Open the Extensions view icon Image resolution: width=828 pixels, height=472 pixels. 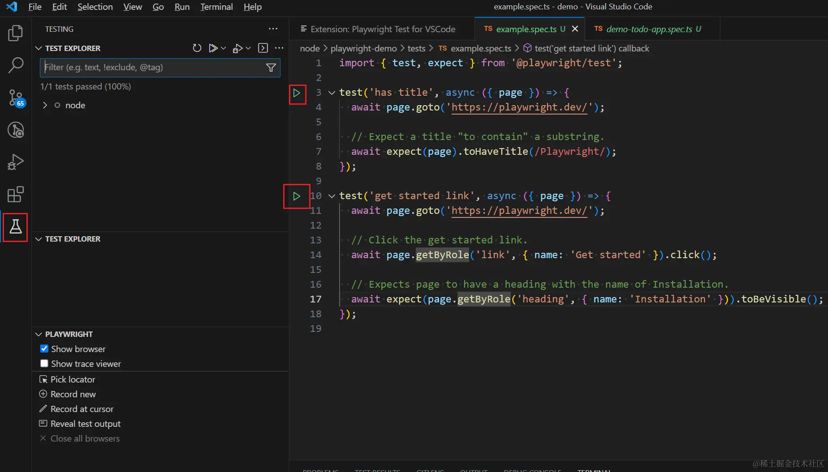16,194
